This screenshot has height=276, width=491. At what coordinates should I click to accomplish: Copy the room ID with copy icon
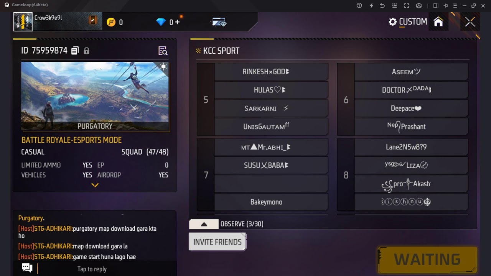[75, 51]
